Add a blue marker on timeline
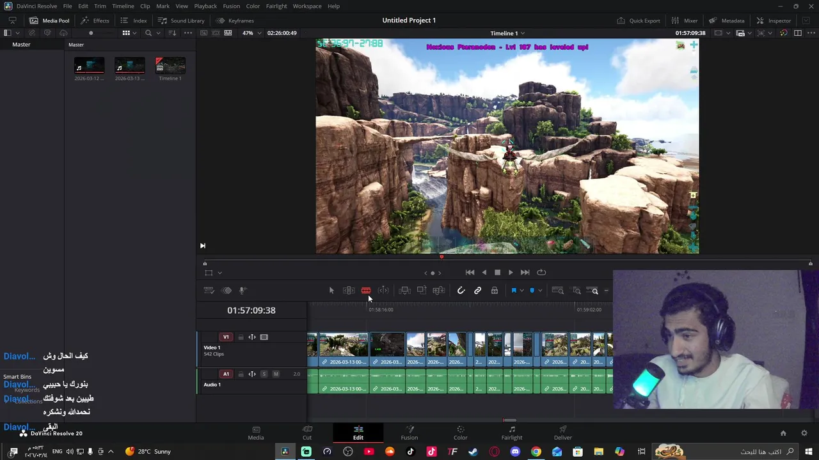 click(532, 291)
